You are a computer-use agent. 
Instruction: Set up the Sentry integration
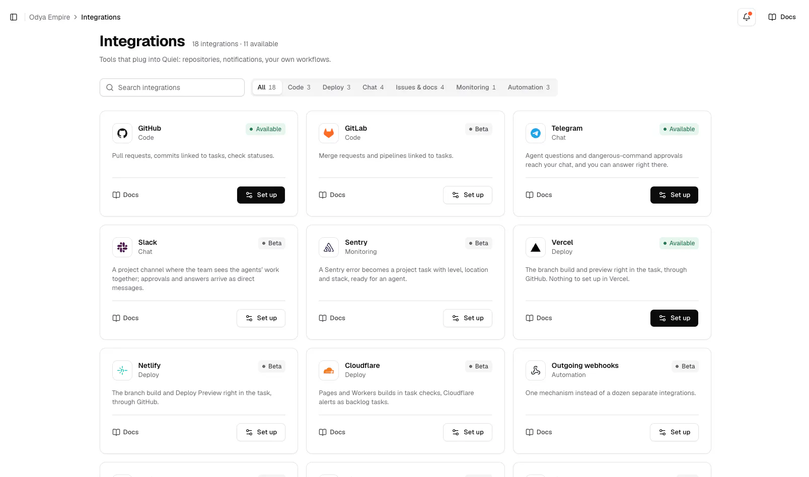click(x=468, y=318)
